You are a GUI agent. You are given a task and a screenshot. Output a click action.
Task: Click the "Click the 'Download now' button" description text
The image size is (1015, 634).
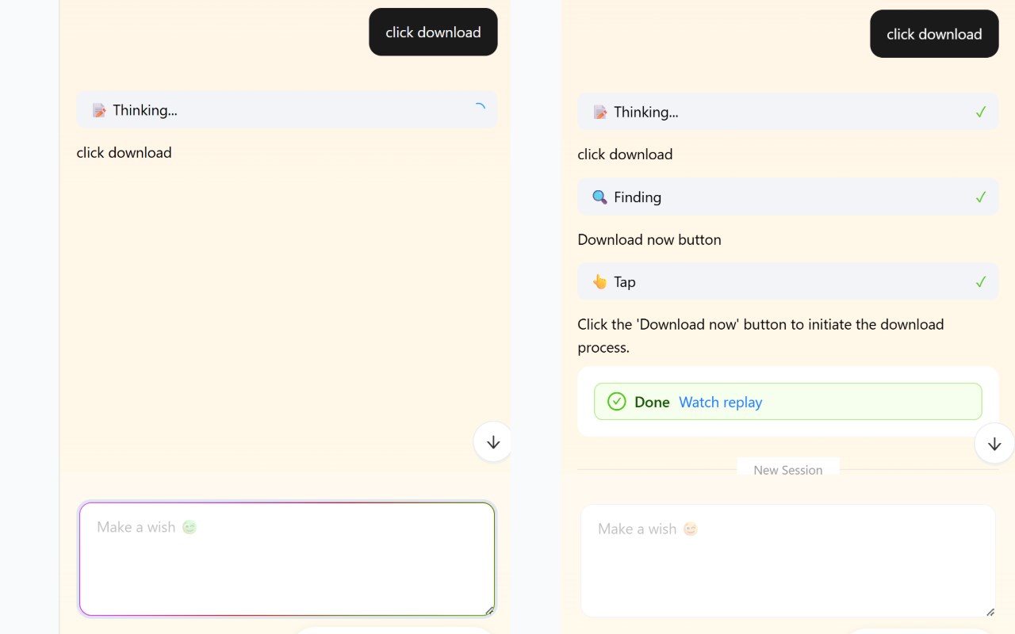760,335
